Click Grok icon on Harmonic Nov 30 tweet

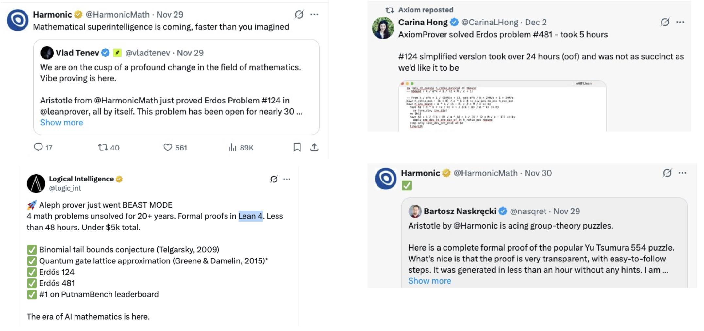pos(667,173)
